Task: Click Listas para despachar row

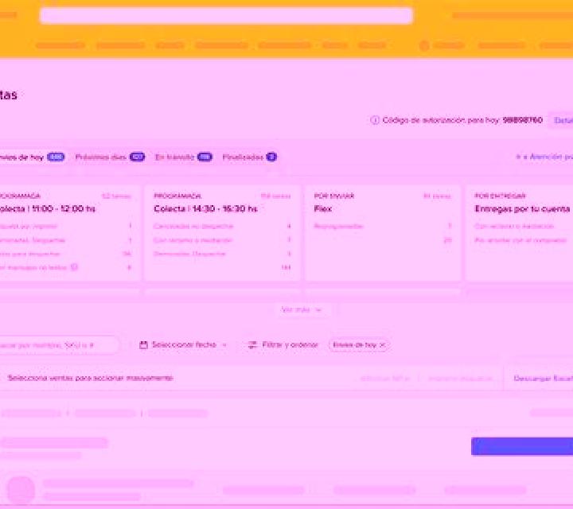Action: [x=66, y=254]
